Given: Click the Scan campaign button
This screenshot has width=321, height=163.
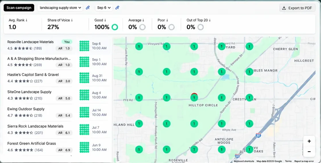Looking at the screenshot, I should click(19, 8).
